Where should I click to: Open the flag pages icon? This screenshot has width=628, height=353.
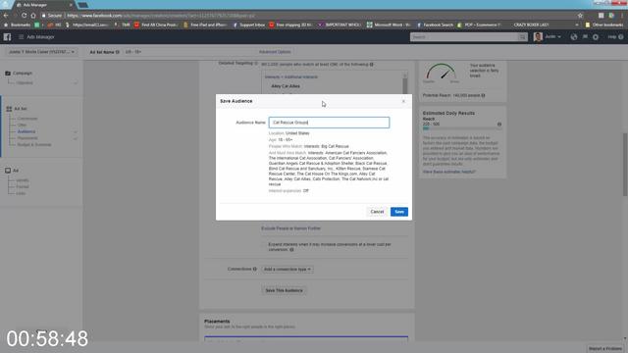point(585,37)
